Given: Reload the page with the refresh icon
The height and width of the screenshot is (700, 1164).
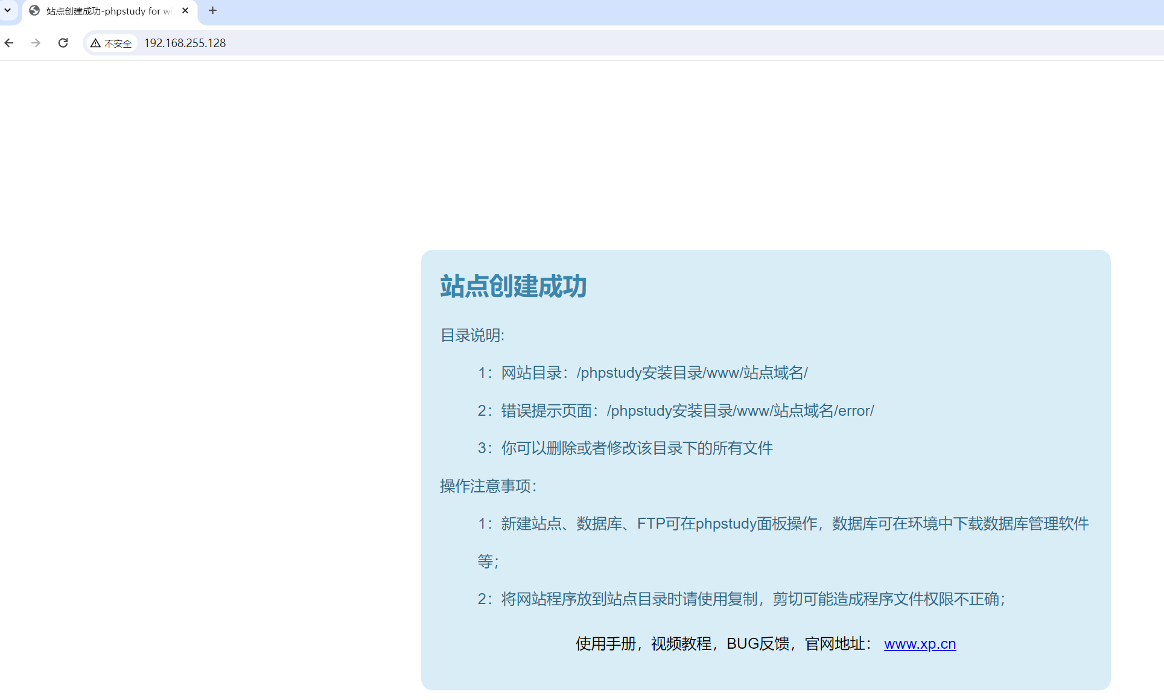Looking at the screenshot, I should click(x=63, y=43).
